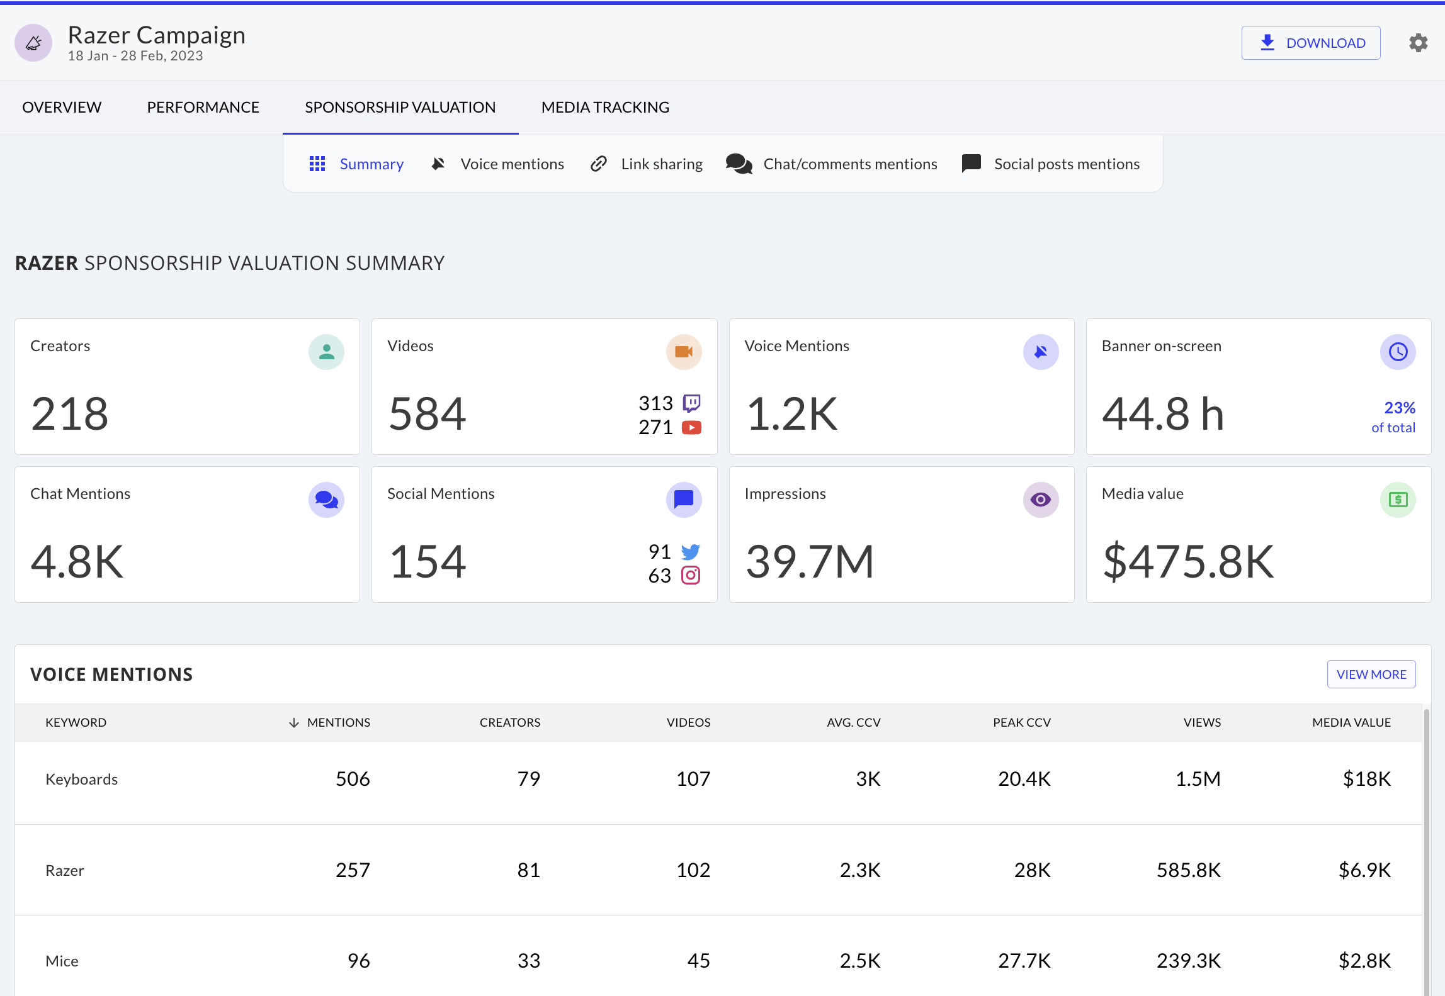The image size is (1445, 996).
Task: Click the Creators count 218
Action: click(70, 414)
